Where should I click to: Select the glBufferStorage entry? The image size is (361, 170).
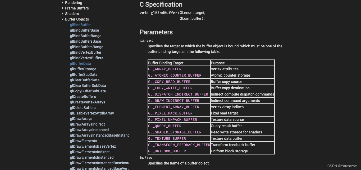click(x=83, y=69)
